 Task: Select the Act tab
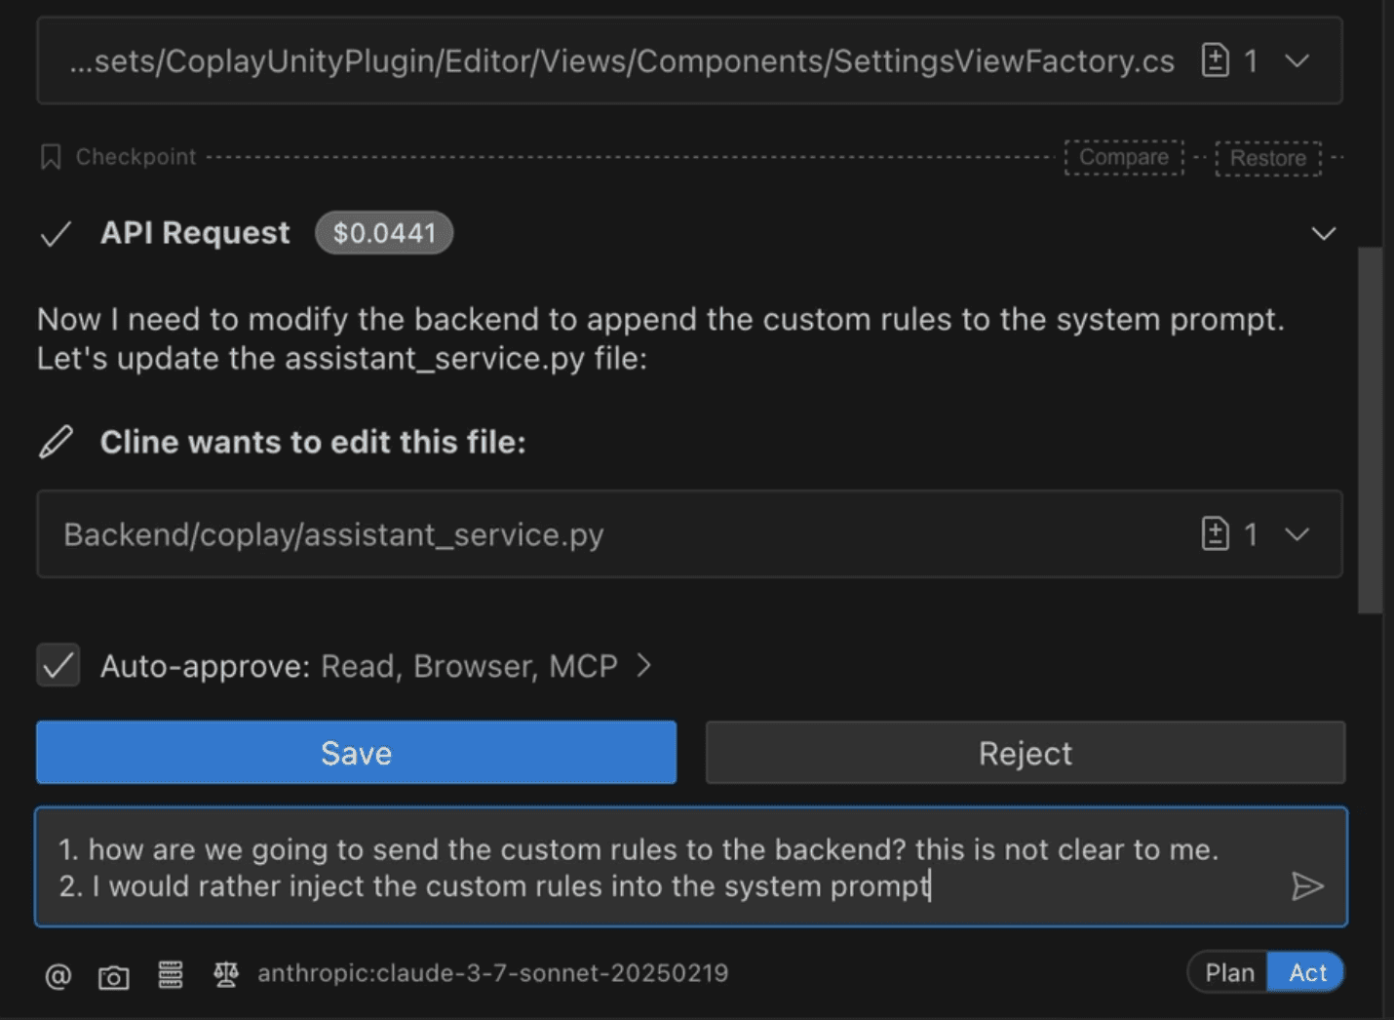(1306, 971)
